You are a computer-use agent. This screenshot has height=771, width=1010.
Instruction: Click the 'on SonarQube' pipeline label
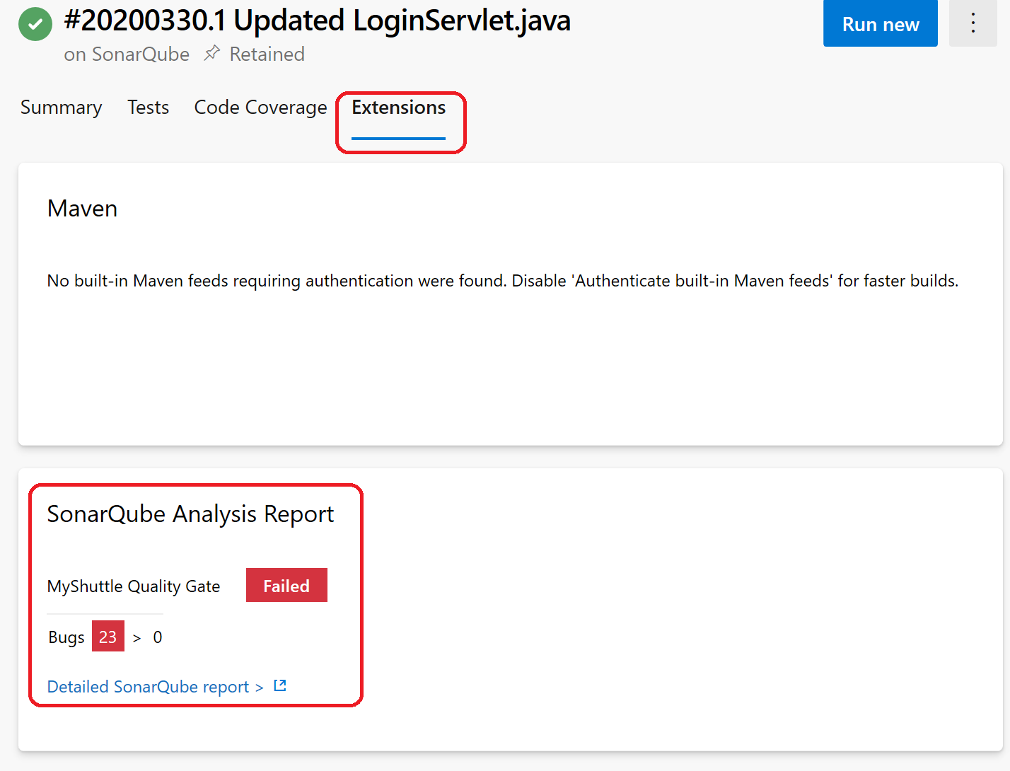(127, 54)
